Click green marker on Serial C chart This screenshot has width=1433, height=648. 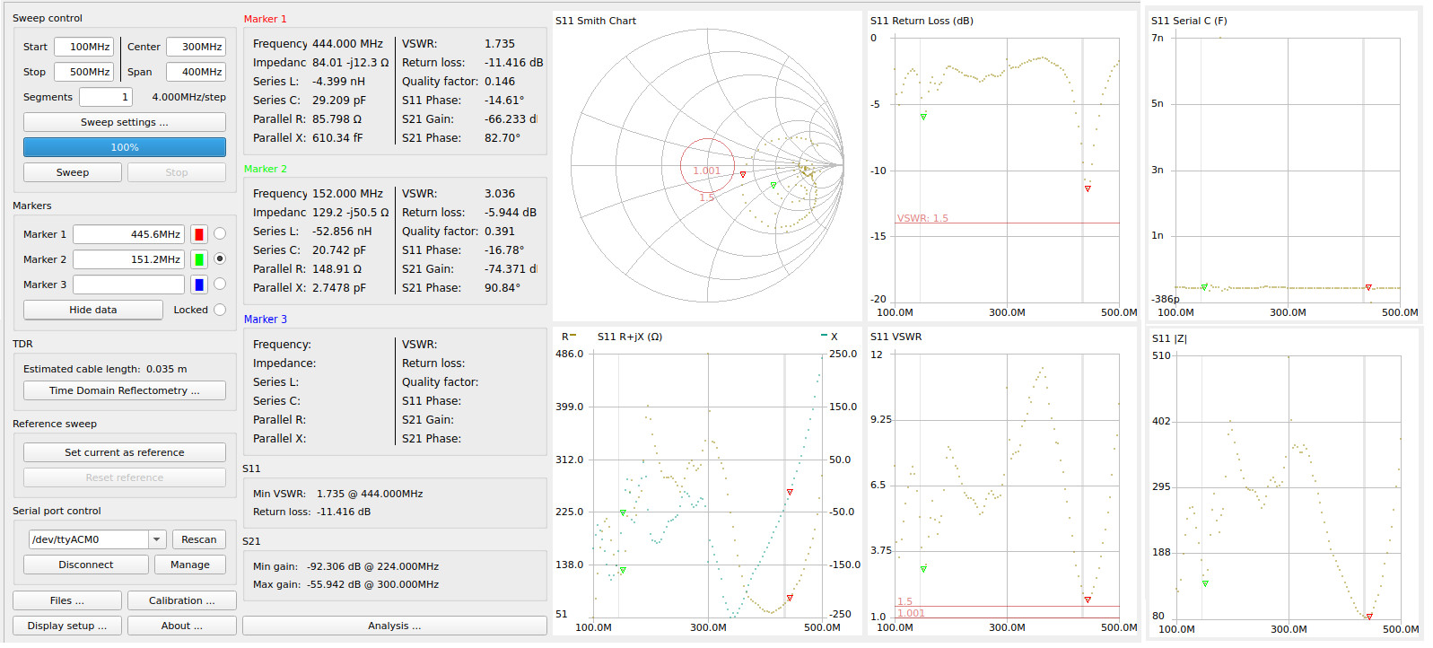(1204, 287)
